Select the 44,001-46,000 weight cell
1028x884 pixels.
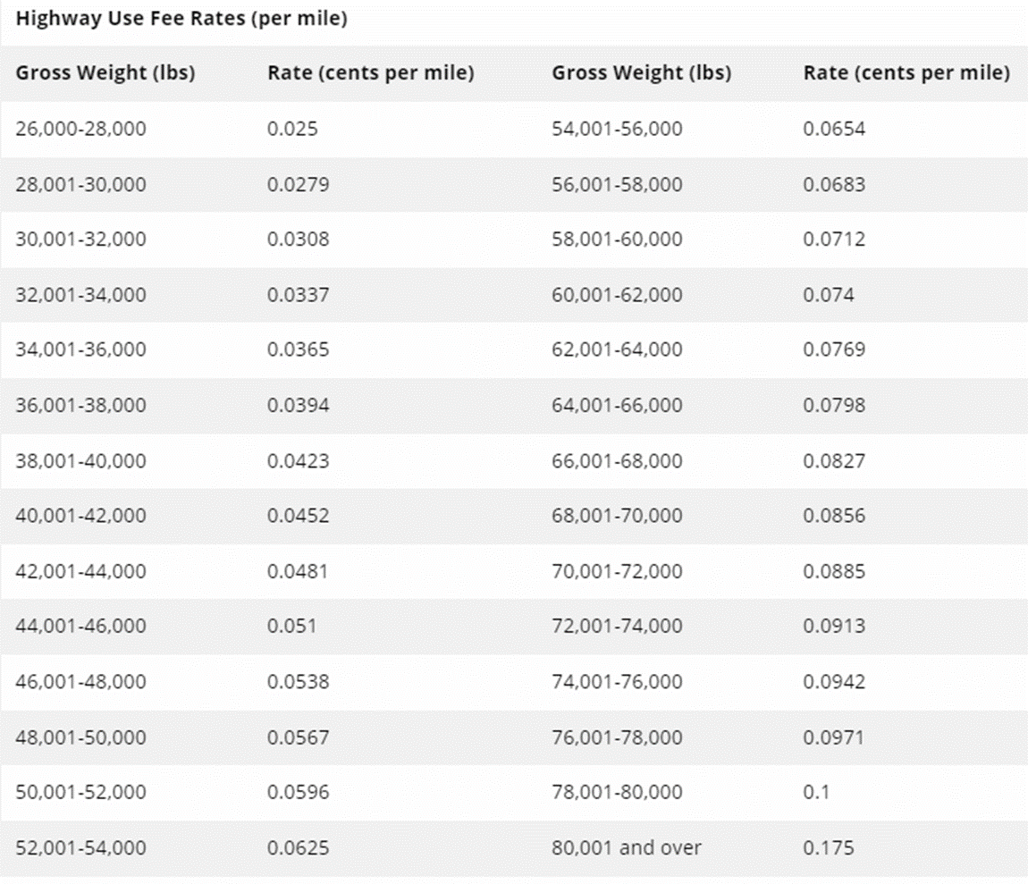80,626
